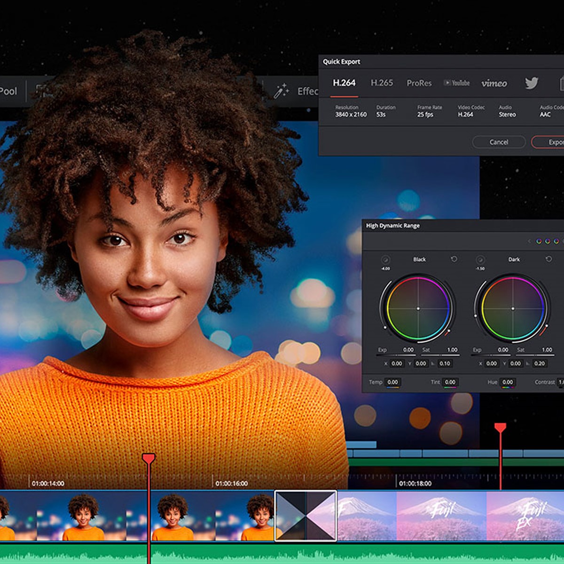Viewport: 564px width, 564px height.
Task: Click the Twitter sharing icon in Quick Export
Action: 531,83
